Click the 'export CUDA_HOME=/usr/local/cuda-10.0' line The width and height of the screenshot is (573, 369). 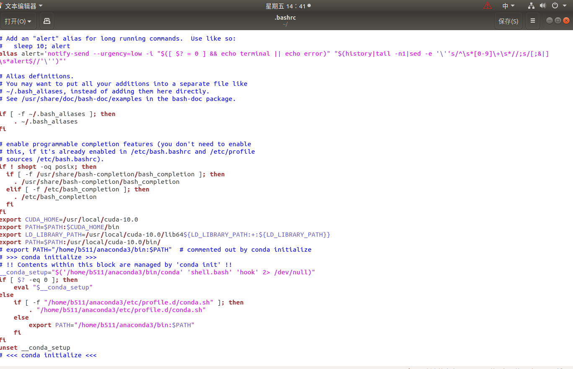pos(69,219)
